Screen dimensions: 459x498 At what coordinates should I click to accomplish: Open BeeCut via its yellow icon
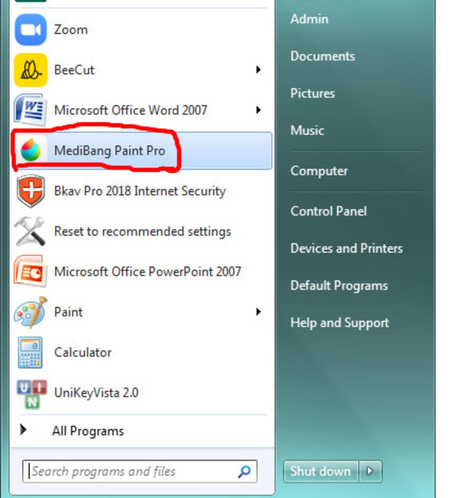(x=30, y=70)
